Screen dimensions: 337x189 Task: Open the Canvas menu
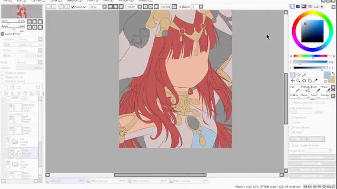[x=38, y=1]
